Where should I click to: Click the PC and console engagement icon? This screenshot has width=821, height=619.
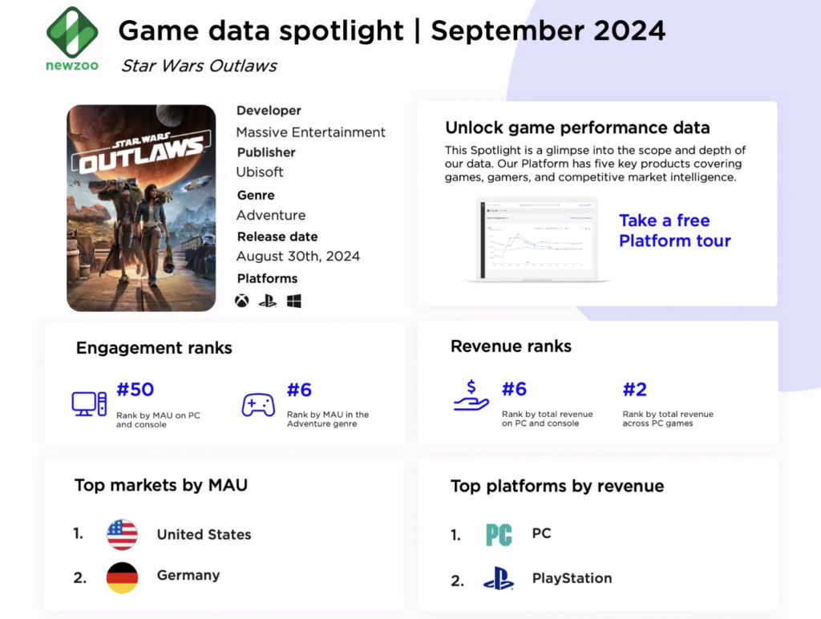[89, 403]
